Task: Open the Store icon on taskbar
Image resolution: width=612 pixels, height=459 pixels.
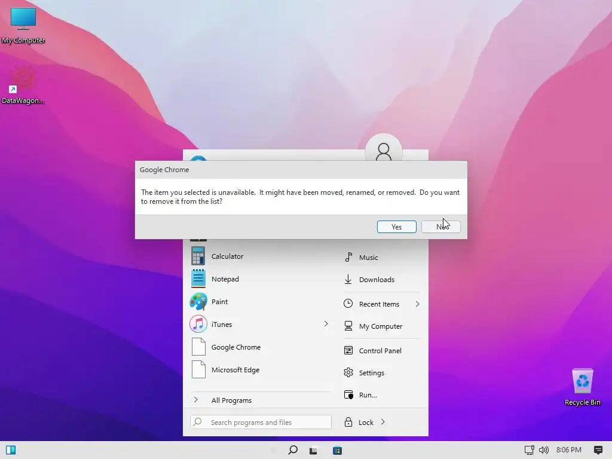Action: pos(337,451)
